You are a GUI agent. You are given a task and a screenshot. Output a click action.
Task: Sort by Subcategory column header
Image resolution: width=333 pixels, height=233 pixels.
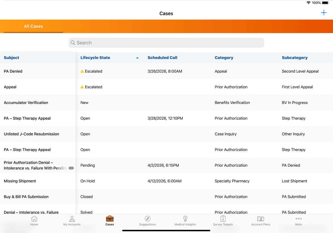[x=295, y=58]
